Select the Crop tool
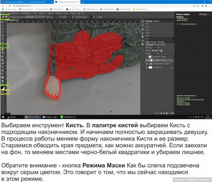Image resolution: width=212 pixels, height=182 pixels. tap(2, 36)
